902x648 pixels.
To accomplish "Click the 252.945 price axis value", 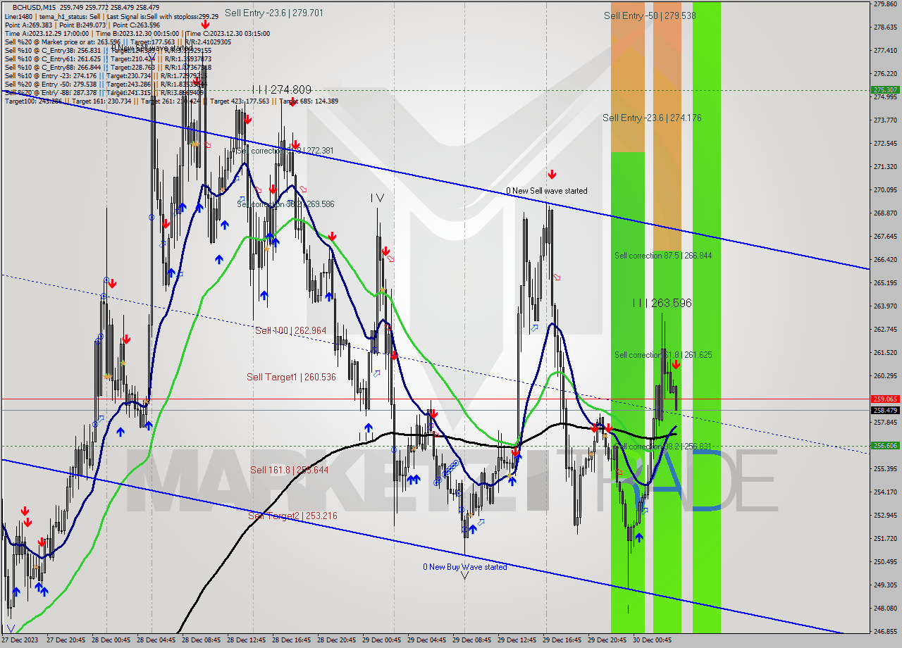I will tap(885, 515).
